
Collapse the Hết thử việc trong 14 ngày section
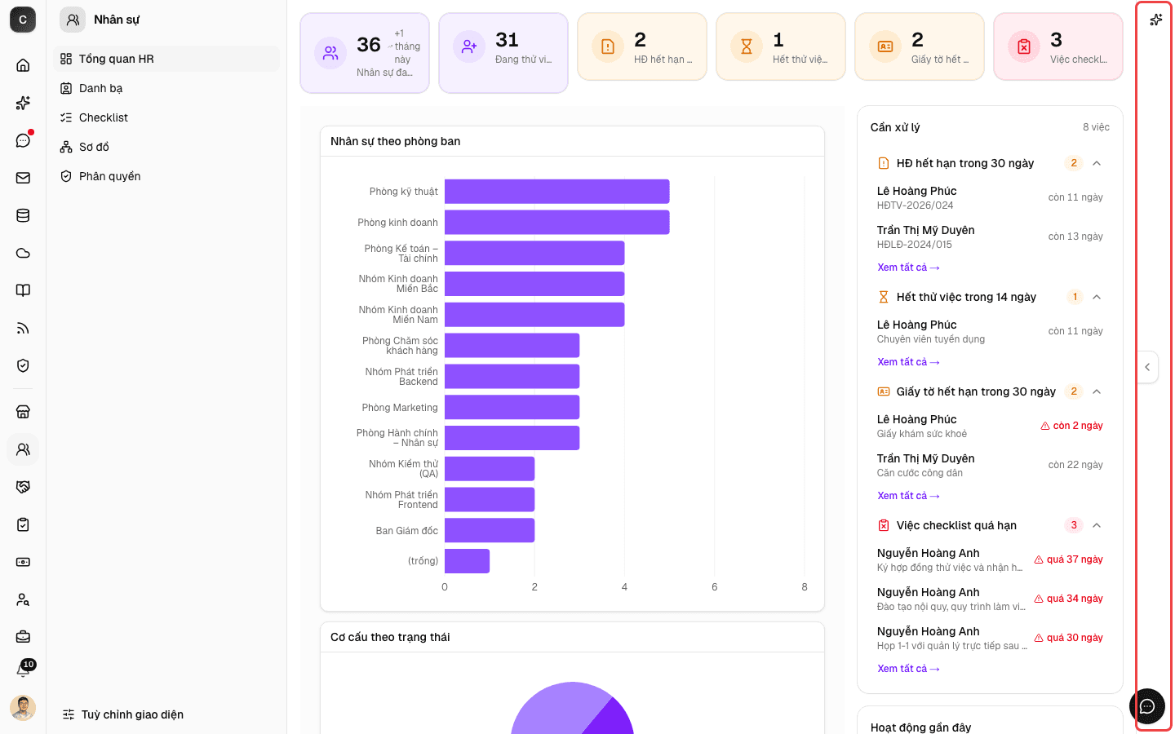(x=1097, y=297)
